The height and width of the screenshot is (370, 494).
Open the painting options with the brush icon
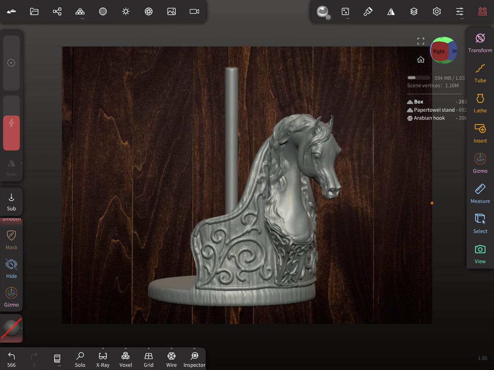pyautogui.click(x=368, y=11)
